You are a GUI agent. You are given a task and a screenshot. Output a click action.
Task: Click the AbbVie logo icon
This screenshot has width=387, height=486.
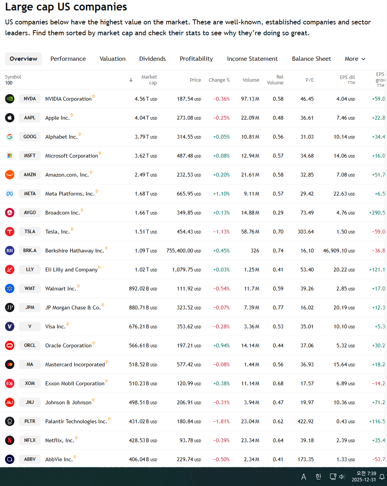pyautogui.click(x=10, y=459)
